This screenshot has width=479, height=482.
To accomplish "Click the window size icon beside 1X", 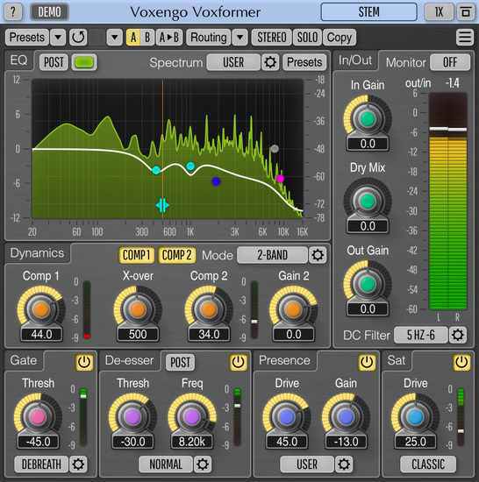I will (466, 12).
